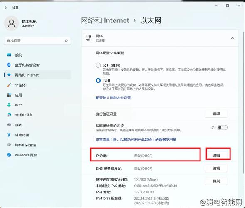Open 帐户 settings category
Screen dimensions: 245x208
coord(37,105)
